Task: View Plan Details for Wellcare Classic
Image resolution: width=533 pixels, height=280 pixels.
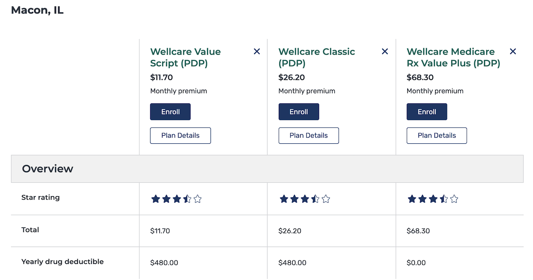Action: pos(309,135)
